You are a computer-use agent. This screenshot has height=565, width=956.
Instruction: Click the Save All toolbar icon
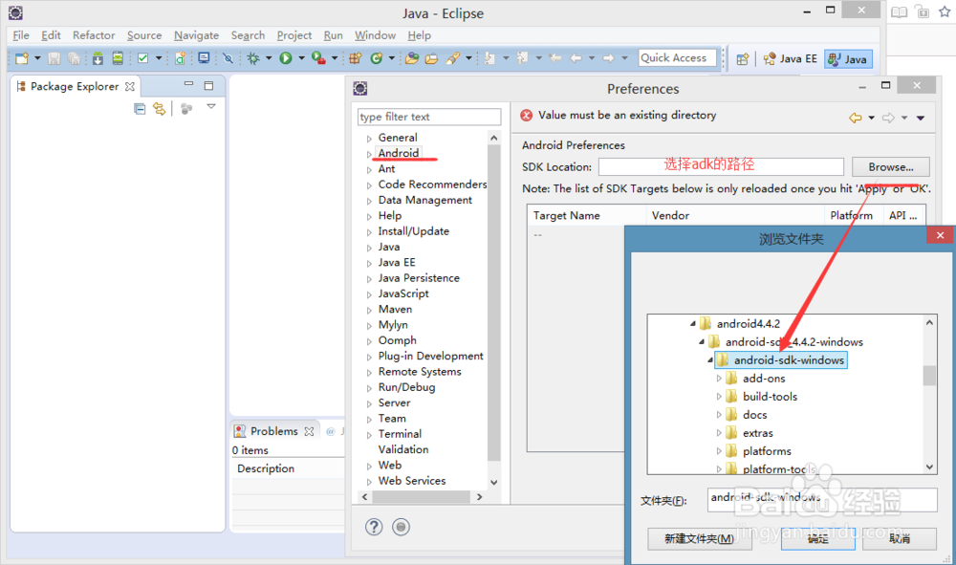click(x=74, y=58)
